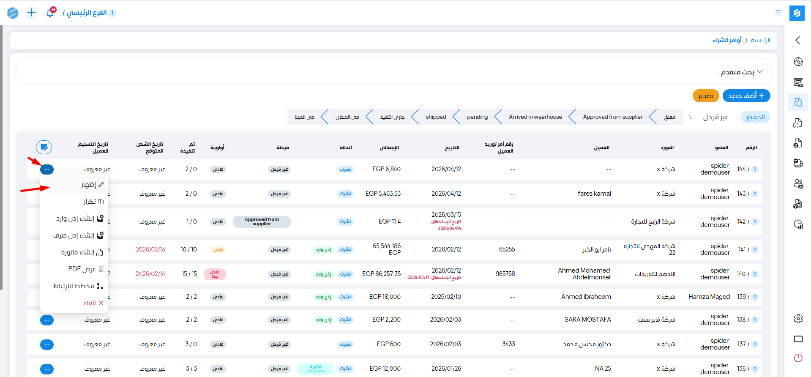The width and height of the screenshot is (811, 377).
Task: Open actions menu for order 137
Action: 47,344
